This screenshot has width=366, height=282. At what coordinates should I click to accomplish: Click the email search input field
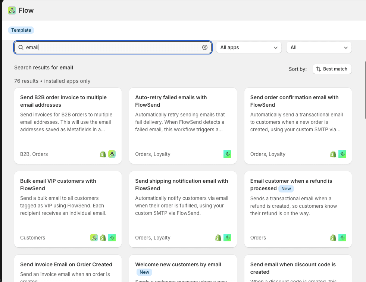[x=113, y=47]
